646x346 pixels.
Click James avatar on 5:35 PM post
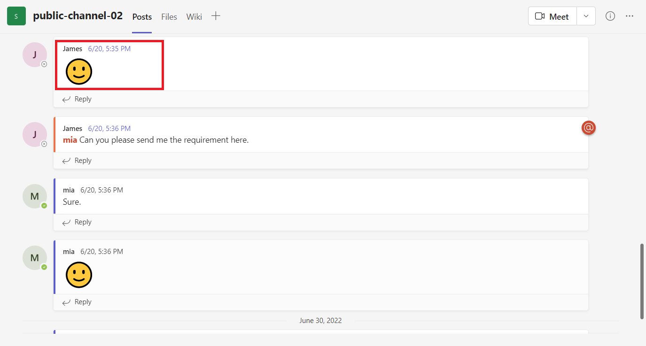click(35, 54)
